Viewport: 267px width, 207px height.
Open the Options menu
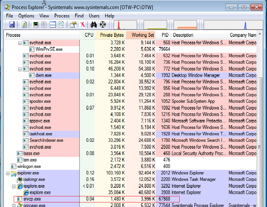26,16
